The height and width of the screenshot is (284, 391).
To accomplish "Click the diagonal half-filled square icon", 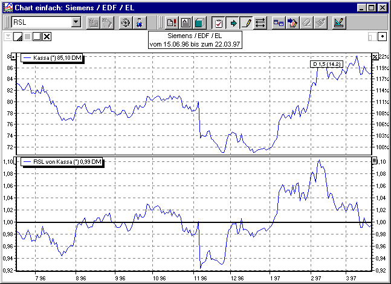I will 18,37.
